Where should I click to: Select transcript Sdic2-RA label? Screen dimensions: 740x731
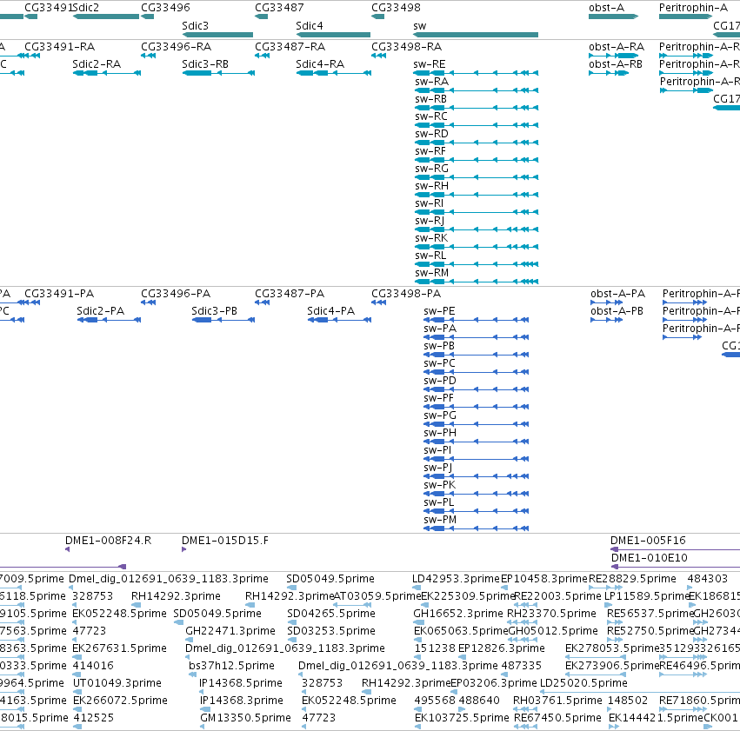[97, 64]
